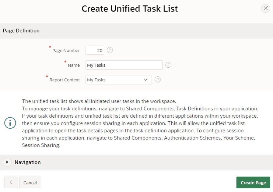
Task: Close the Create Unified Task List dialog
Action: click(265, 8)
